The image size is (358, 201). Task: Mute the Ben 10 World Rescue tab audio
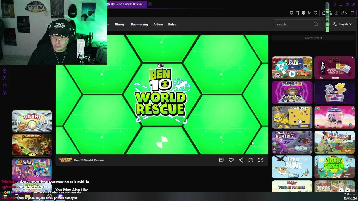point(113,4)
